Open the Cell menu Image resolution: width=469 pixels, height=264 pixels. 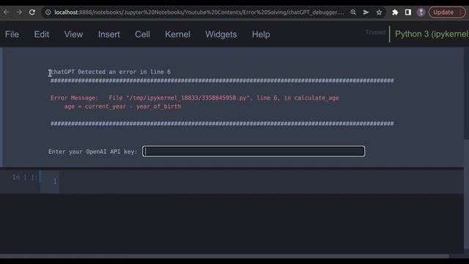(142, 34)
